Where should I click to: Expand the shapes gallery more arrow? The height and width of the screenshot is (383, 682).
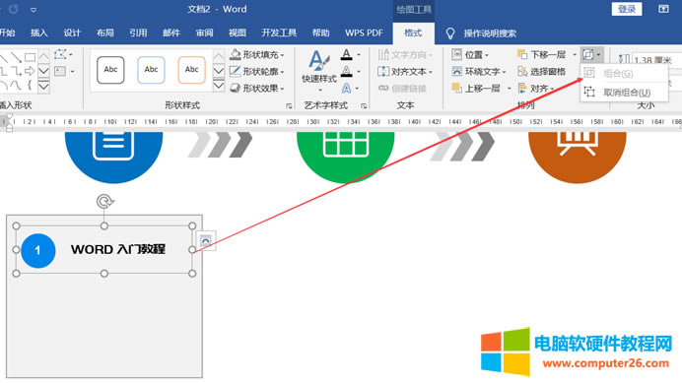[x=43, y=86]
